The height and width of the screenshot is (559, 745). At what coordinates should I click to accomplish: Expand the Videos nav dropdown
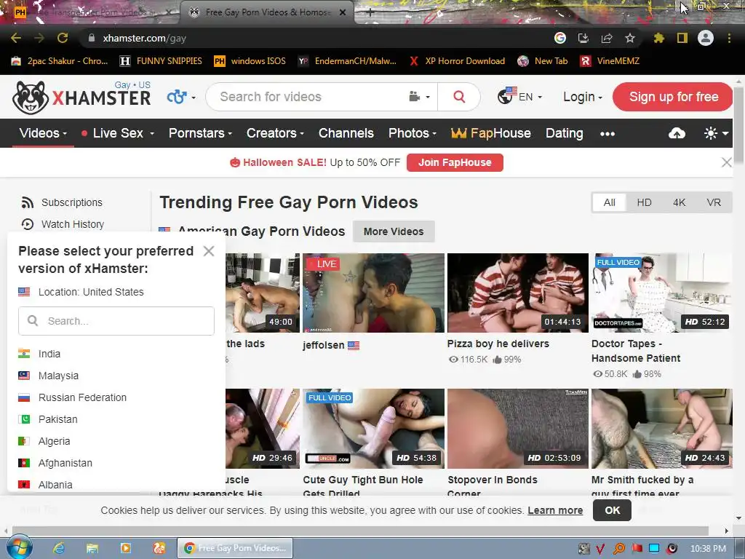43,133
